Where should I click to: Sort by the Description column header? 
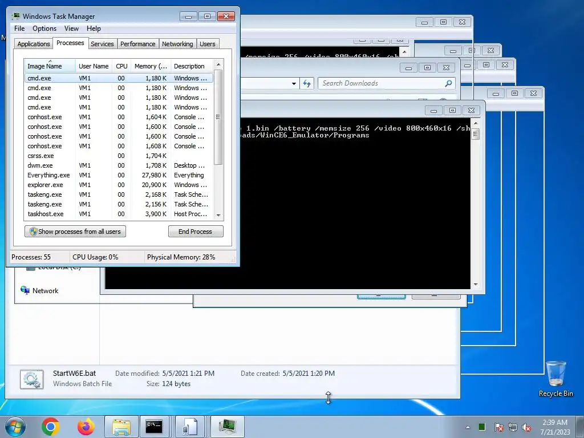tap(192, 66)
